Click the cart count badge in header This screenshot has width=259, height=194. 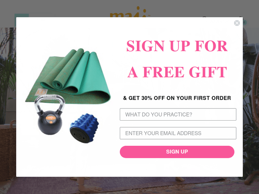pos(244,22)
